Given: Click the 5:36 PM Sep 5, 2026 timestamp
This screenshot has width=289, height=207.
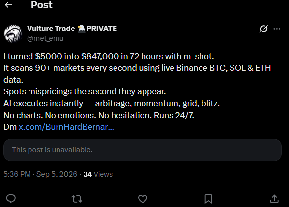Looking at the screenshot, I should 40,174.
